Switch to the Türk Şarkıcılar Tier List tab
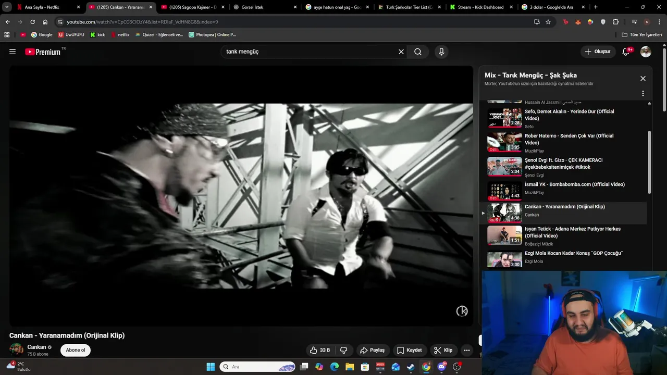The height and width of the screenshot is (375, 667). point(409,7)
